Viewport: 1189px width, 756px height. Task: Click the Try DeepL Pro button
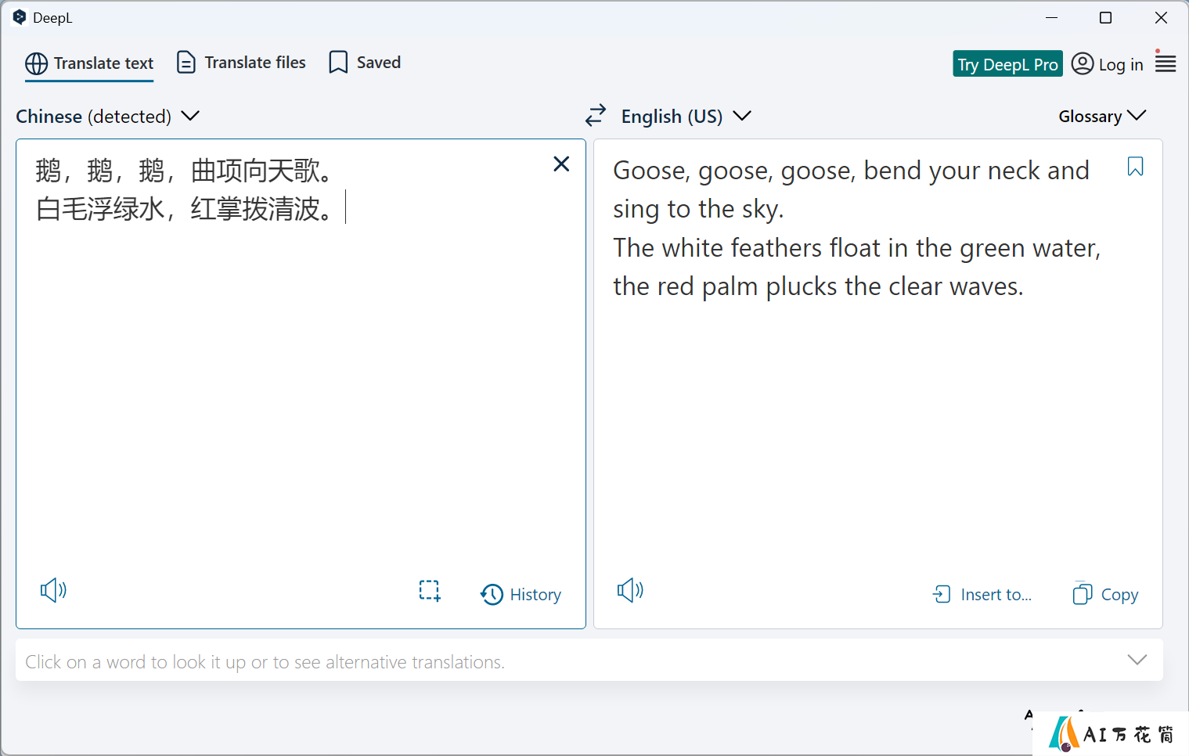[1007, 64]
